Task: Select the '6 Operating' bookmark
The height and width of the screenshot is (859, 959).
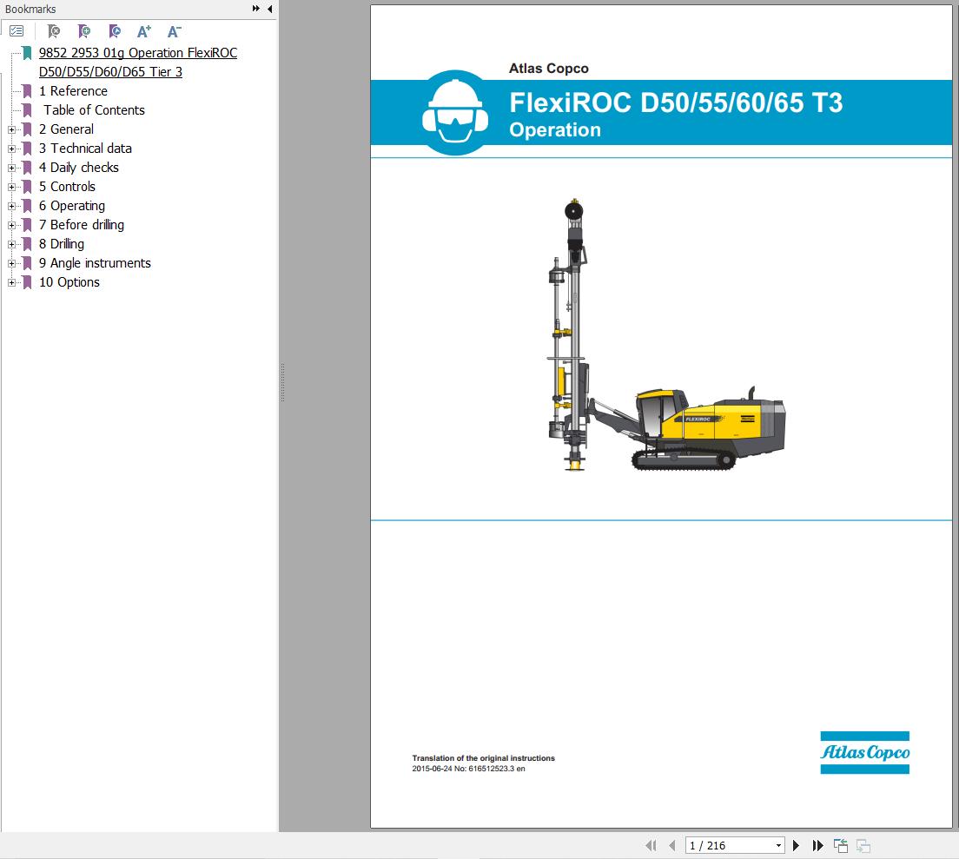Action: click(x=71, y=205)
